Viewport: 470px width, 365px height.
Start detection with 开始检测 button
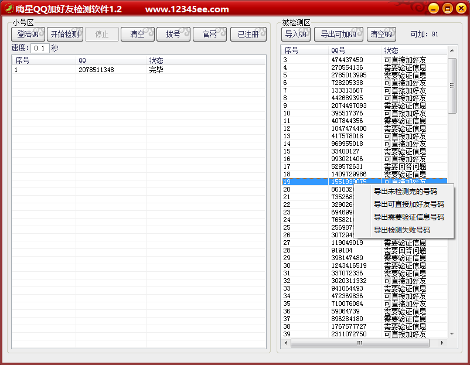coord(65,34)
